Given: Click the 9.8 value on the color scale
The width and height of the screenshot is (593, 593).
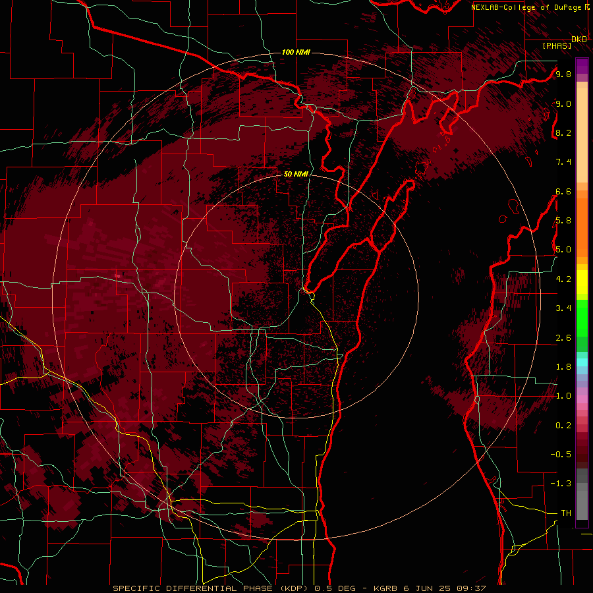Looking at the screenshot, I should click(563, 74).
